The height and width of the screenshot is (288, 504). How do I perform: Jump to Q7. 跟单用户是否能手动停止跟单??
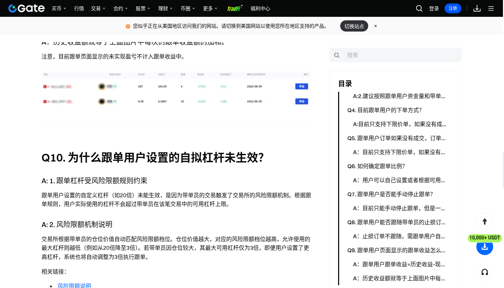point(390,194)
